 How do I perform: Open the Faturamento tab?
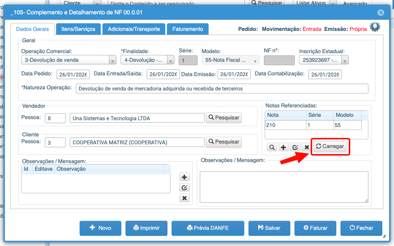(x=188, y=29)
